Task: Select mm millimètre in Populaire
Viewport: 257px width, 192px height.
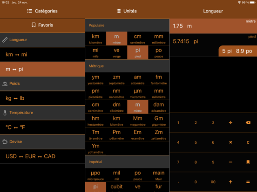Action: click(159, 38)
